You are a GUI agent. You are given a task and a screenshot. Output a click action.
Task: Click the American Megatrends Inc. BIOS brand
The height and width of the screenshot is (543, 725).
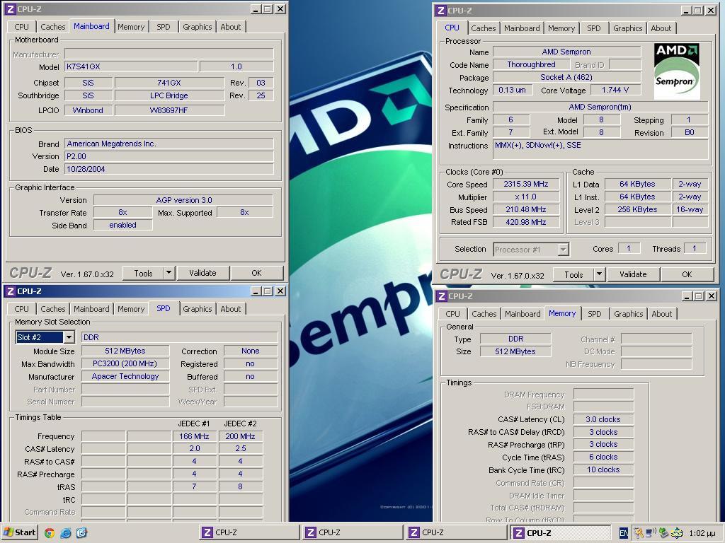point(169,144)
